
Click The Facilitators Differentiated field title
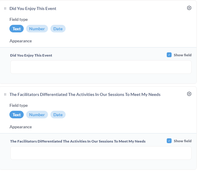click(x=85, y=94)
